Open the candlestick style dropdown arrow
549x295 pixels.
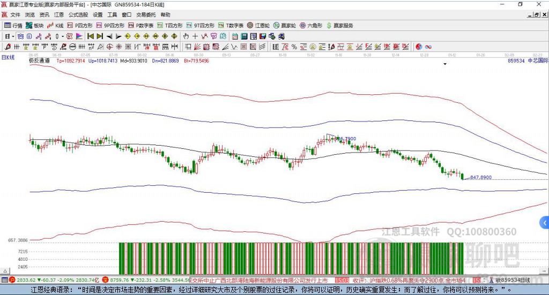click(x=63, y=36)
